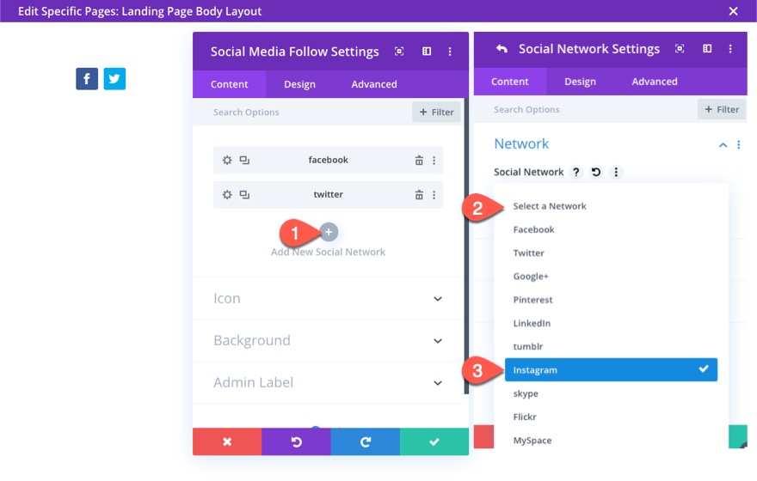
Task: Delete the facebook social network item
Action: click(419, 161)
